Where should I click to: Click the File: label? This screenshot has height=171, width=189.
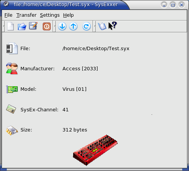(x=25, y=49)
